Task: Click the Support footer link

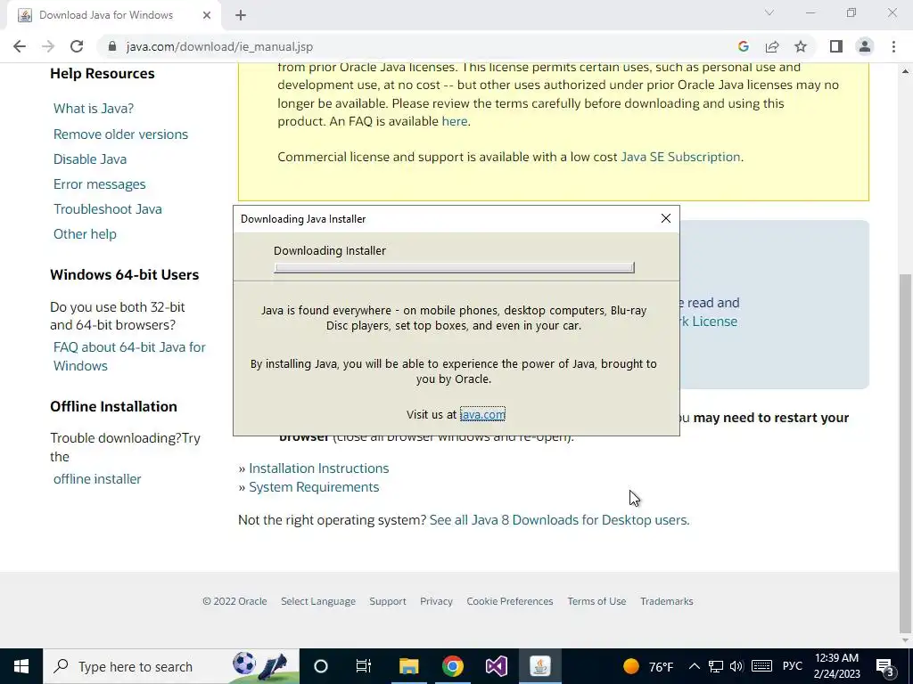Action: (388, 601)
